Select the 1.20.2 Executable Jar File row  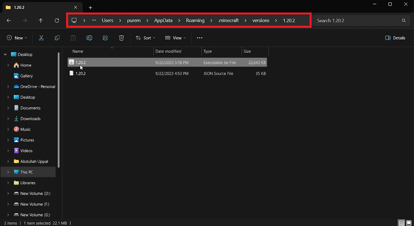click(x=167, y=62)
